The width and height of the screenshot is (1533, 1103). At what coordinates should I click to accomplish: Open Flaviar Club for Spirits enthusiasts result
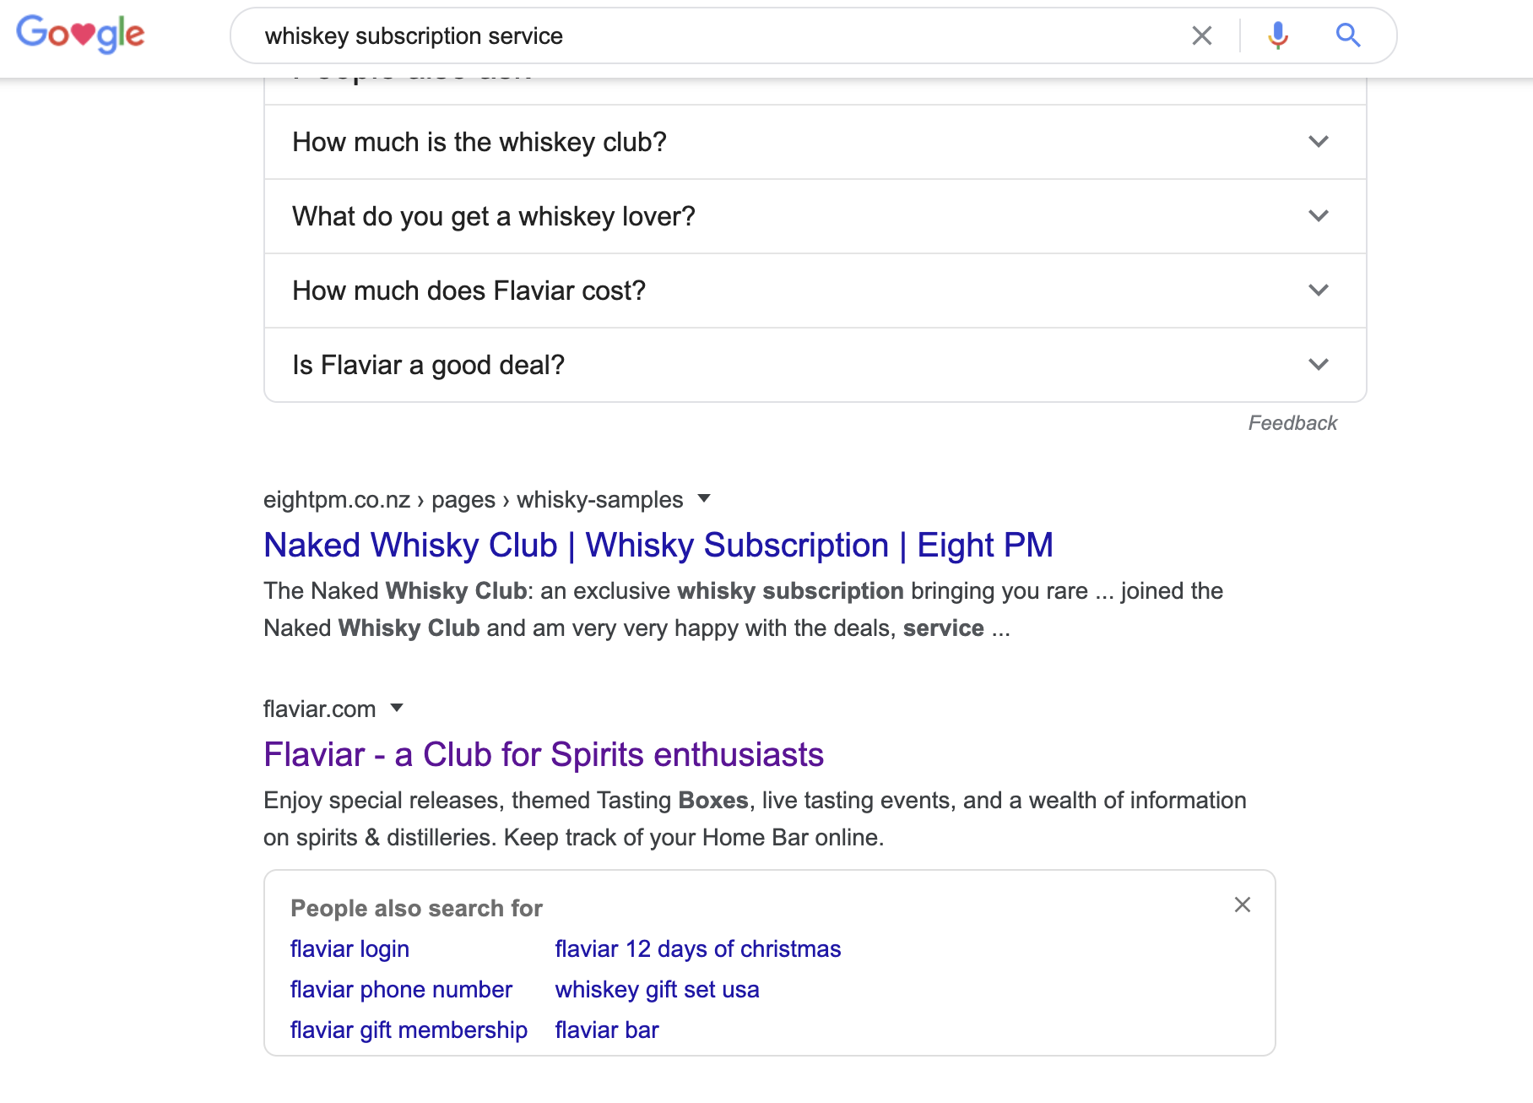pyautogui.click(x=543, y=755)
